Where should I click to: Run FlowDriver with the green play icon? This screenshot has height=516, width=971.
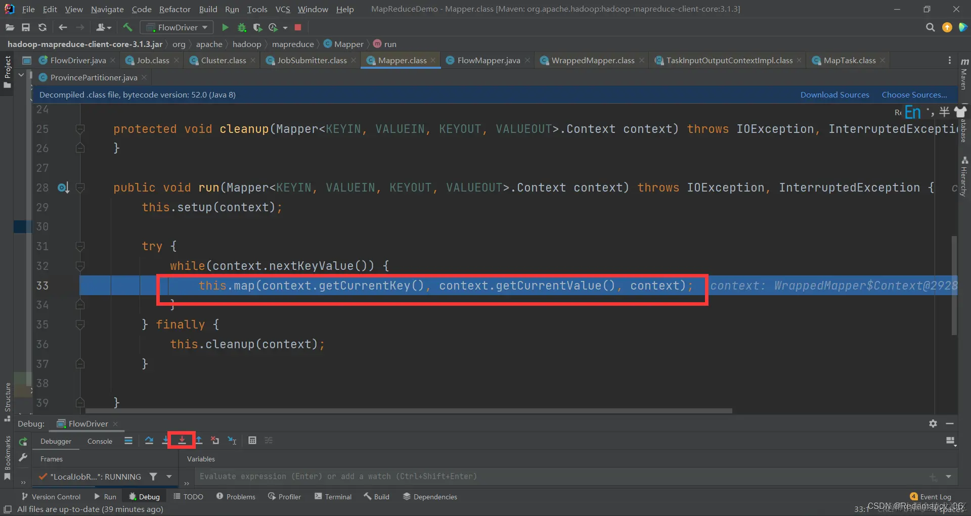[226, 27]
